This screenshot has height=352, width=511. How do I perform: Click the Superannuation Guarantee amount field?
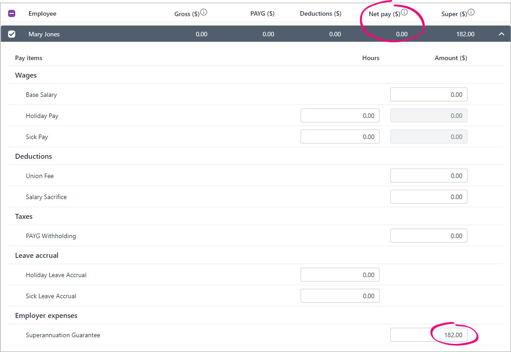[x=428, y=335]
